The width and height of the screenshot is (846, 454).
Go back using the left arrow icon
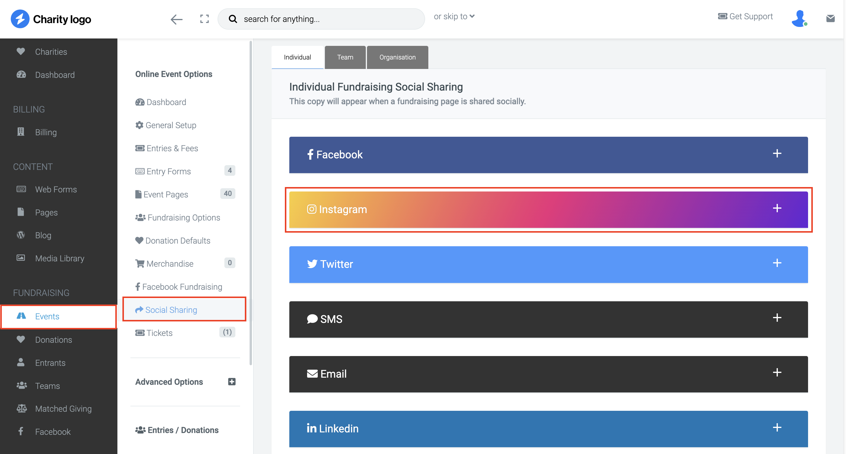(176, 19)
